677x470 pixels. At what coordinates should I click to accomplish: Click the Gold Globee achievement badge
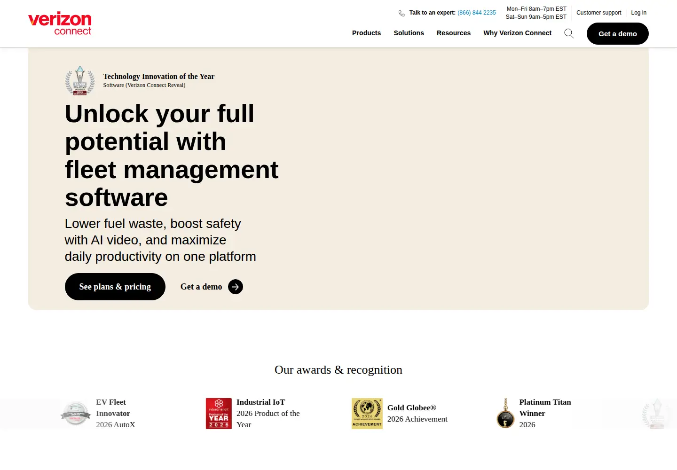[367, 414]
